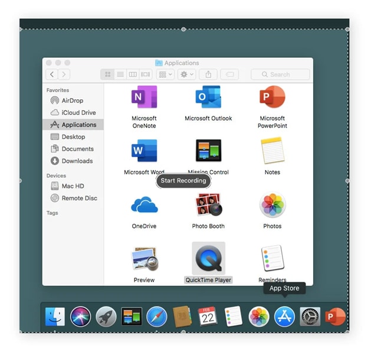368x355 pixels.
Task: Click the Tags sidebar heading
Action: click(x=52, y=213)
